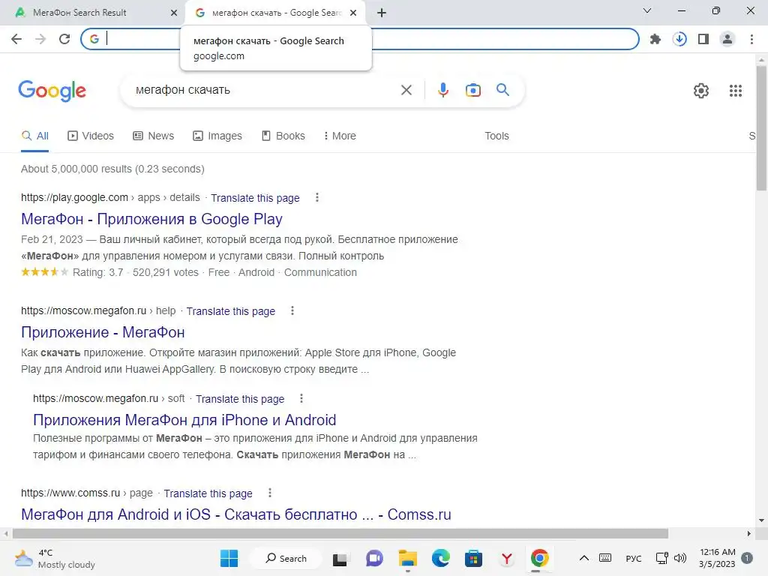Open the notification count badge

[x=747, y=558]
